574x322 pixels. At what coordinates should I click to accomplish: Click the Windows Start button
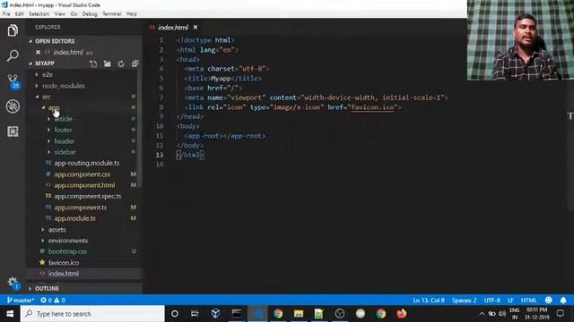(x=10, y=314)
